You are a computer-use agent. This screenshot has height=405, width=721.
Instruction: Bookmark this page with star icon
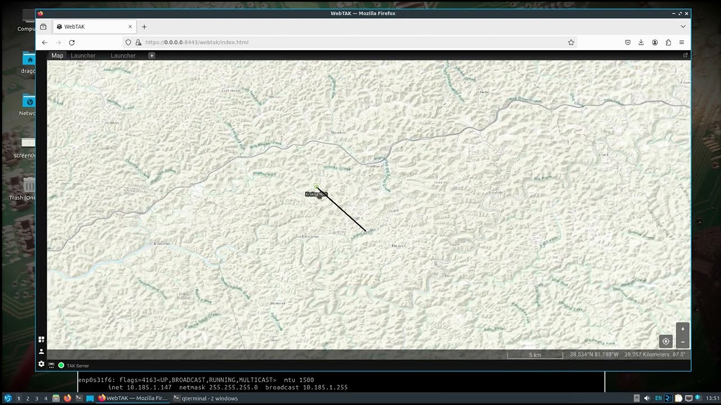(571, 42)
